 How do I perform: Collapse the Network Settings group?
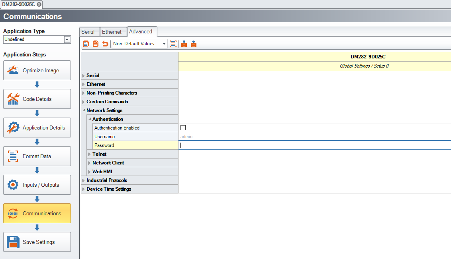83,110
